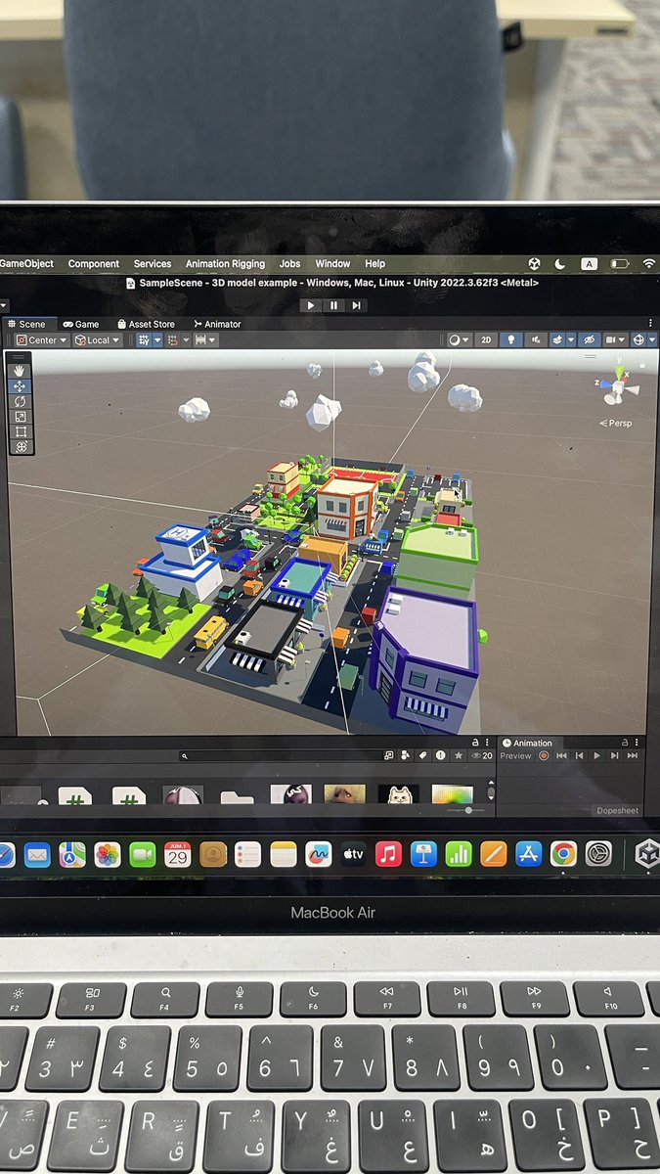Select the Rotate tool
This screenshot has width=660, height=1174.
click(21, 401)
